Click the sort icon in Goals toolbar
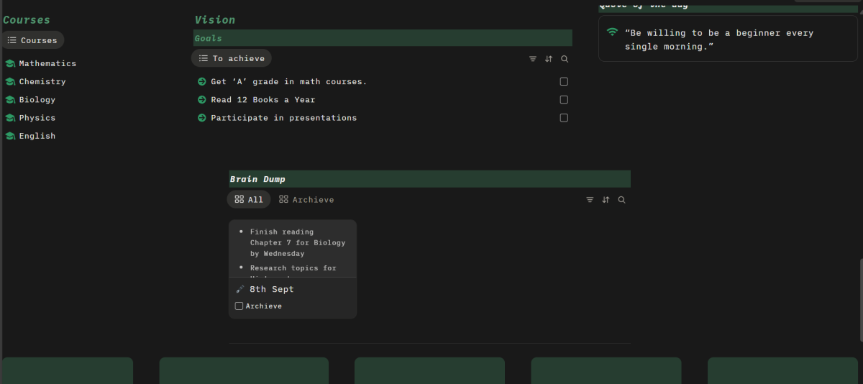 549,59
